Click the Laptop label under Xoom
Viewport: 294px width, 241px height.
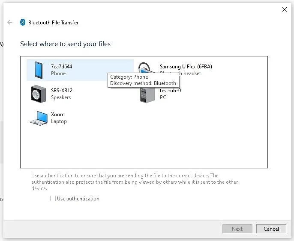click(x=59, y=121)
